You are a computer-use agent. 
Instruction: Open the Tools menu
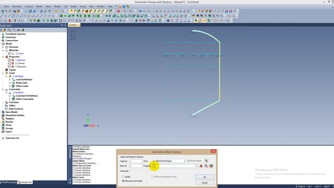click(6, 7)
